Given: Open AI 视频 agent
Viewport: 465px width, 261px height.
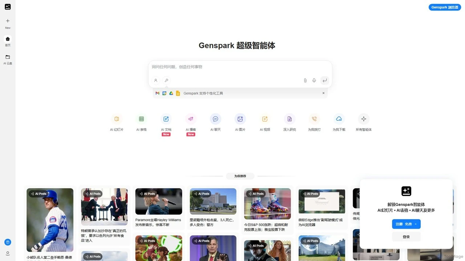Looking at the screenshot, I should coord(265,122).
